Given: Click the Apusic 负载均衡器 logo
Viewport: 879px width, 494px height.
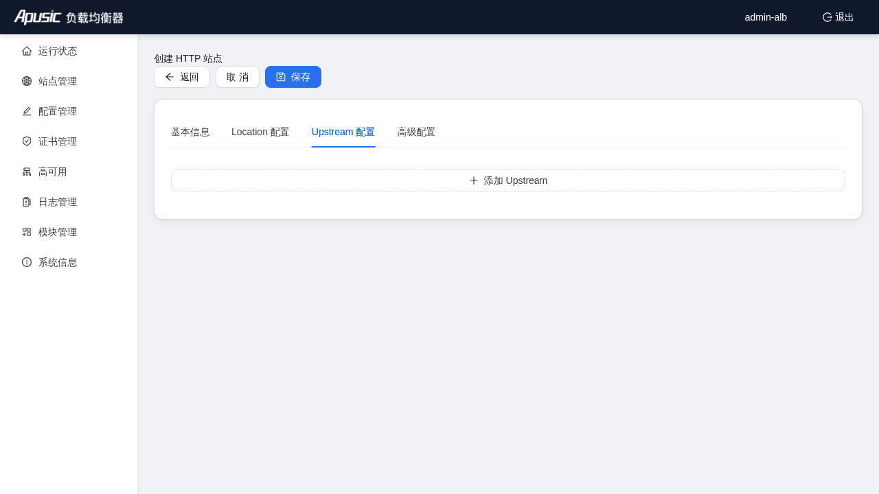Looking at the screenshot, I should [69, 17].
